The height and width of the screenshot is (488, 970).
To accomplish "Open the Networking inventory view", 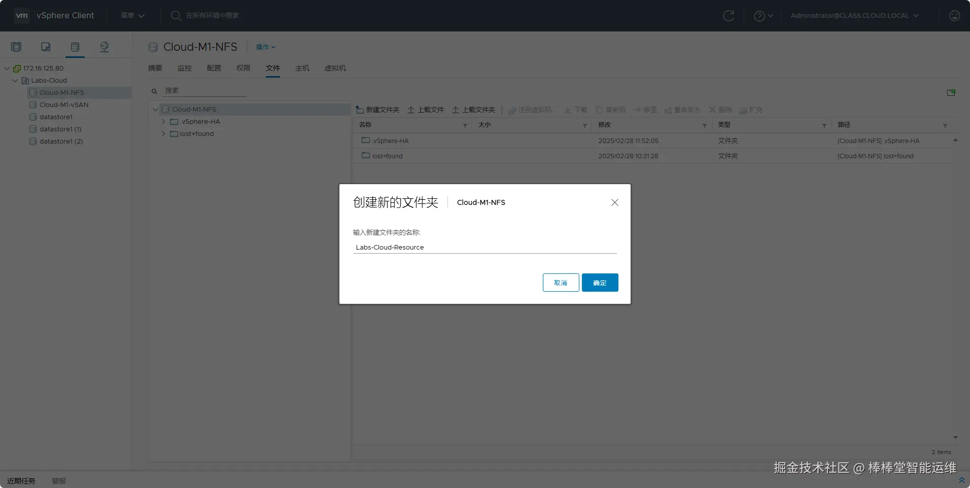I will (x=105, y=47).
